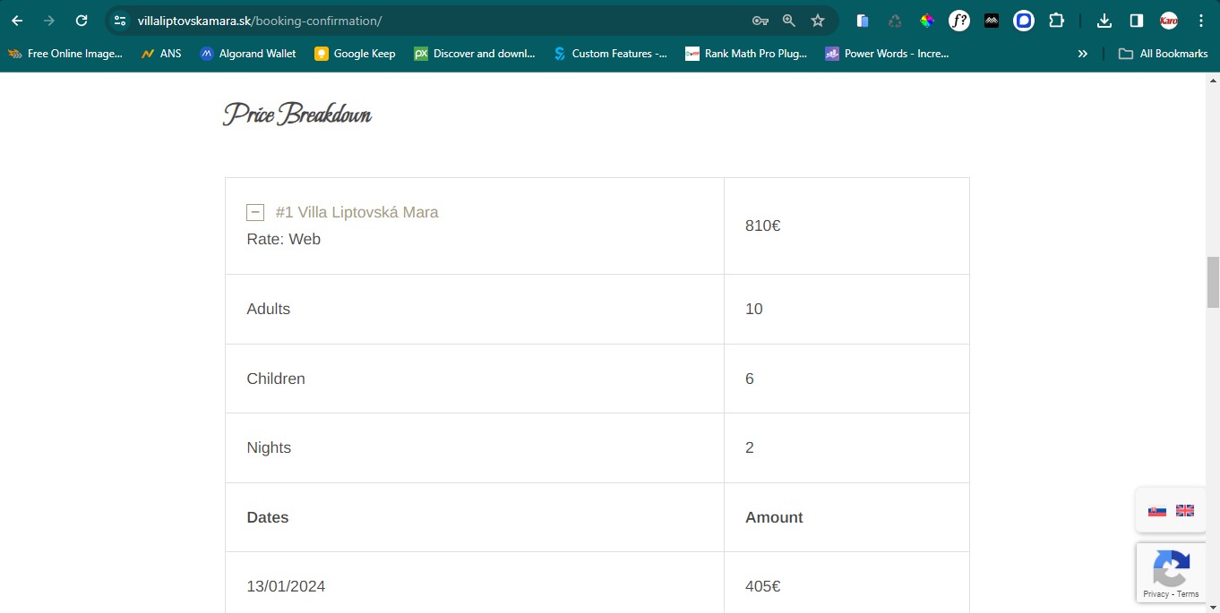Image resolution: width=1220 pixels, height=613 pixels.
Task: Click the page vertical scrollbar thumb
Action: pyautogui.click(x=1213, y=281)
